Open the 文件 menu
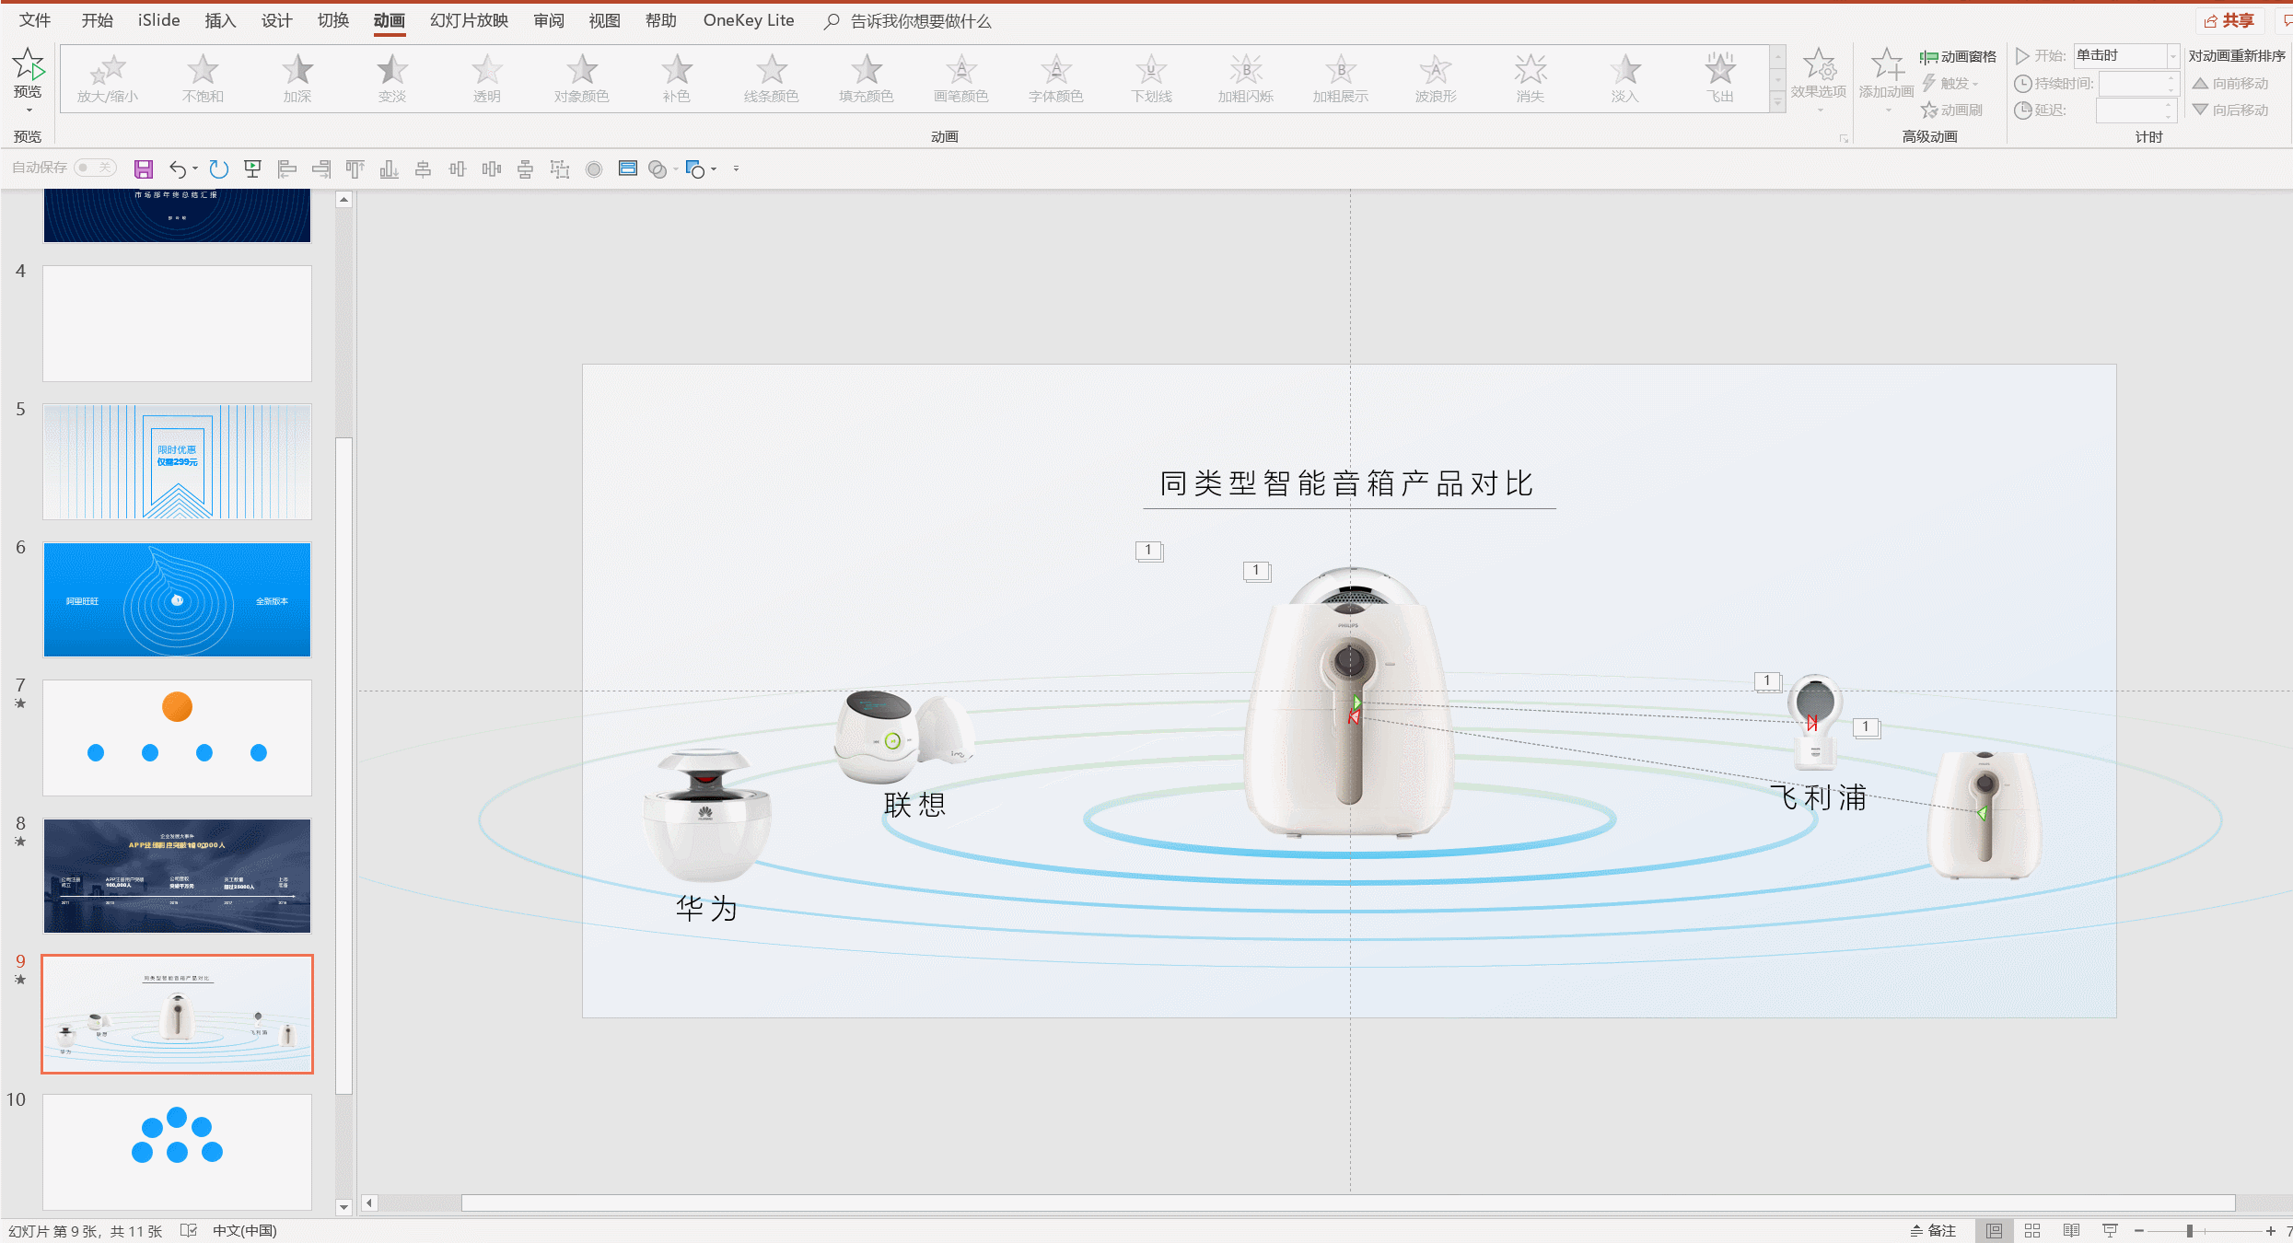The image size is (2293, 1243). coord(35,20)
